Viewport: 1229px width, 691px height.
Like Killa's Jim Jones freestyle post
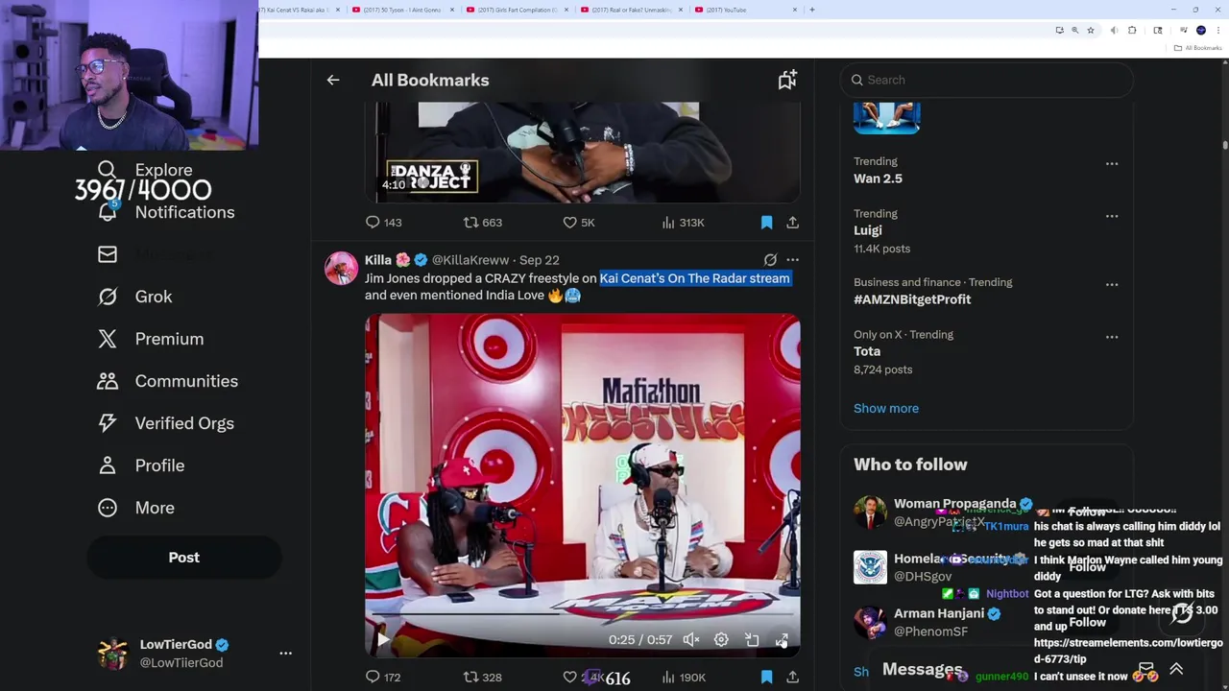pos(569,678)
